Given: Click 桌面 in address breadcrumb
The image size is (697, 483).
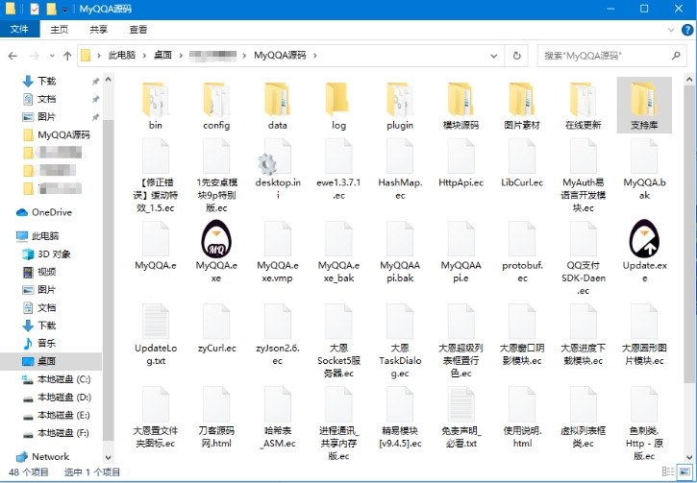Looking at the screenshot, I should point(162,56).
